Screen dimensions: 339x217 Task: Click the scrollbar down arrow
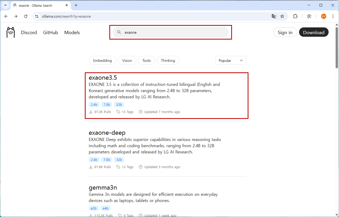pyautogui.click(x=337, y=215)
